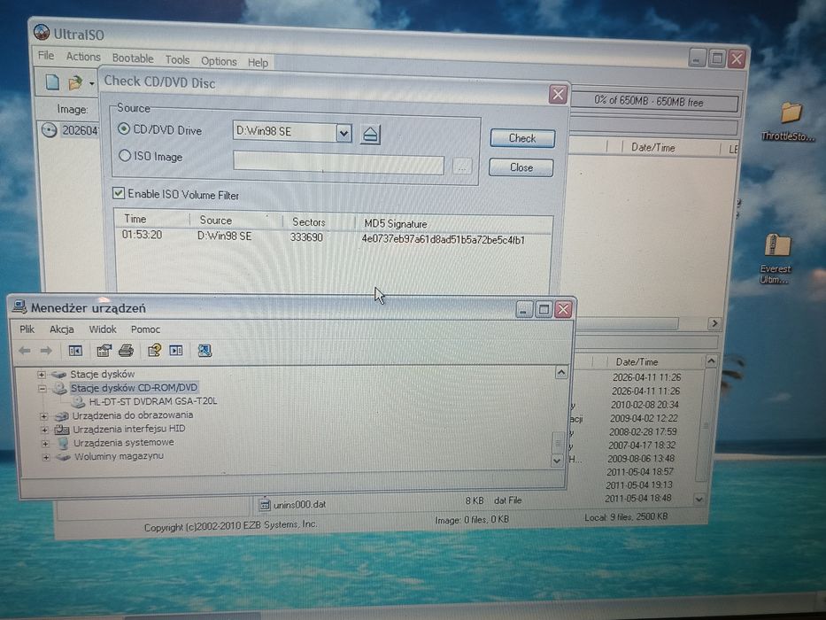Click Help icon in Menedżer urządzeń toolbar
Screen dimensions: 826x620
pyautogui.click(x=154, y=351)
